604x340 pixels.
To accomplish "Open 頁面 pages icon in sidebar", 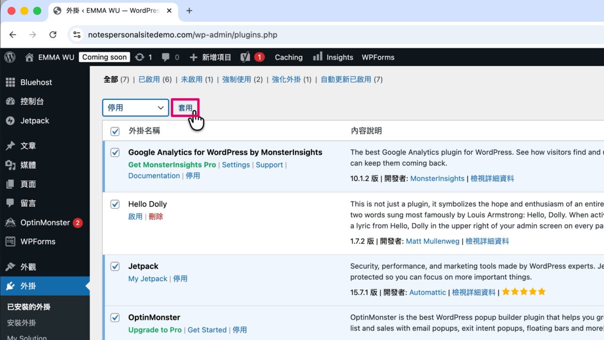I will click(x=10, y=184).
